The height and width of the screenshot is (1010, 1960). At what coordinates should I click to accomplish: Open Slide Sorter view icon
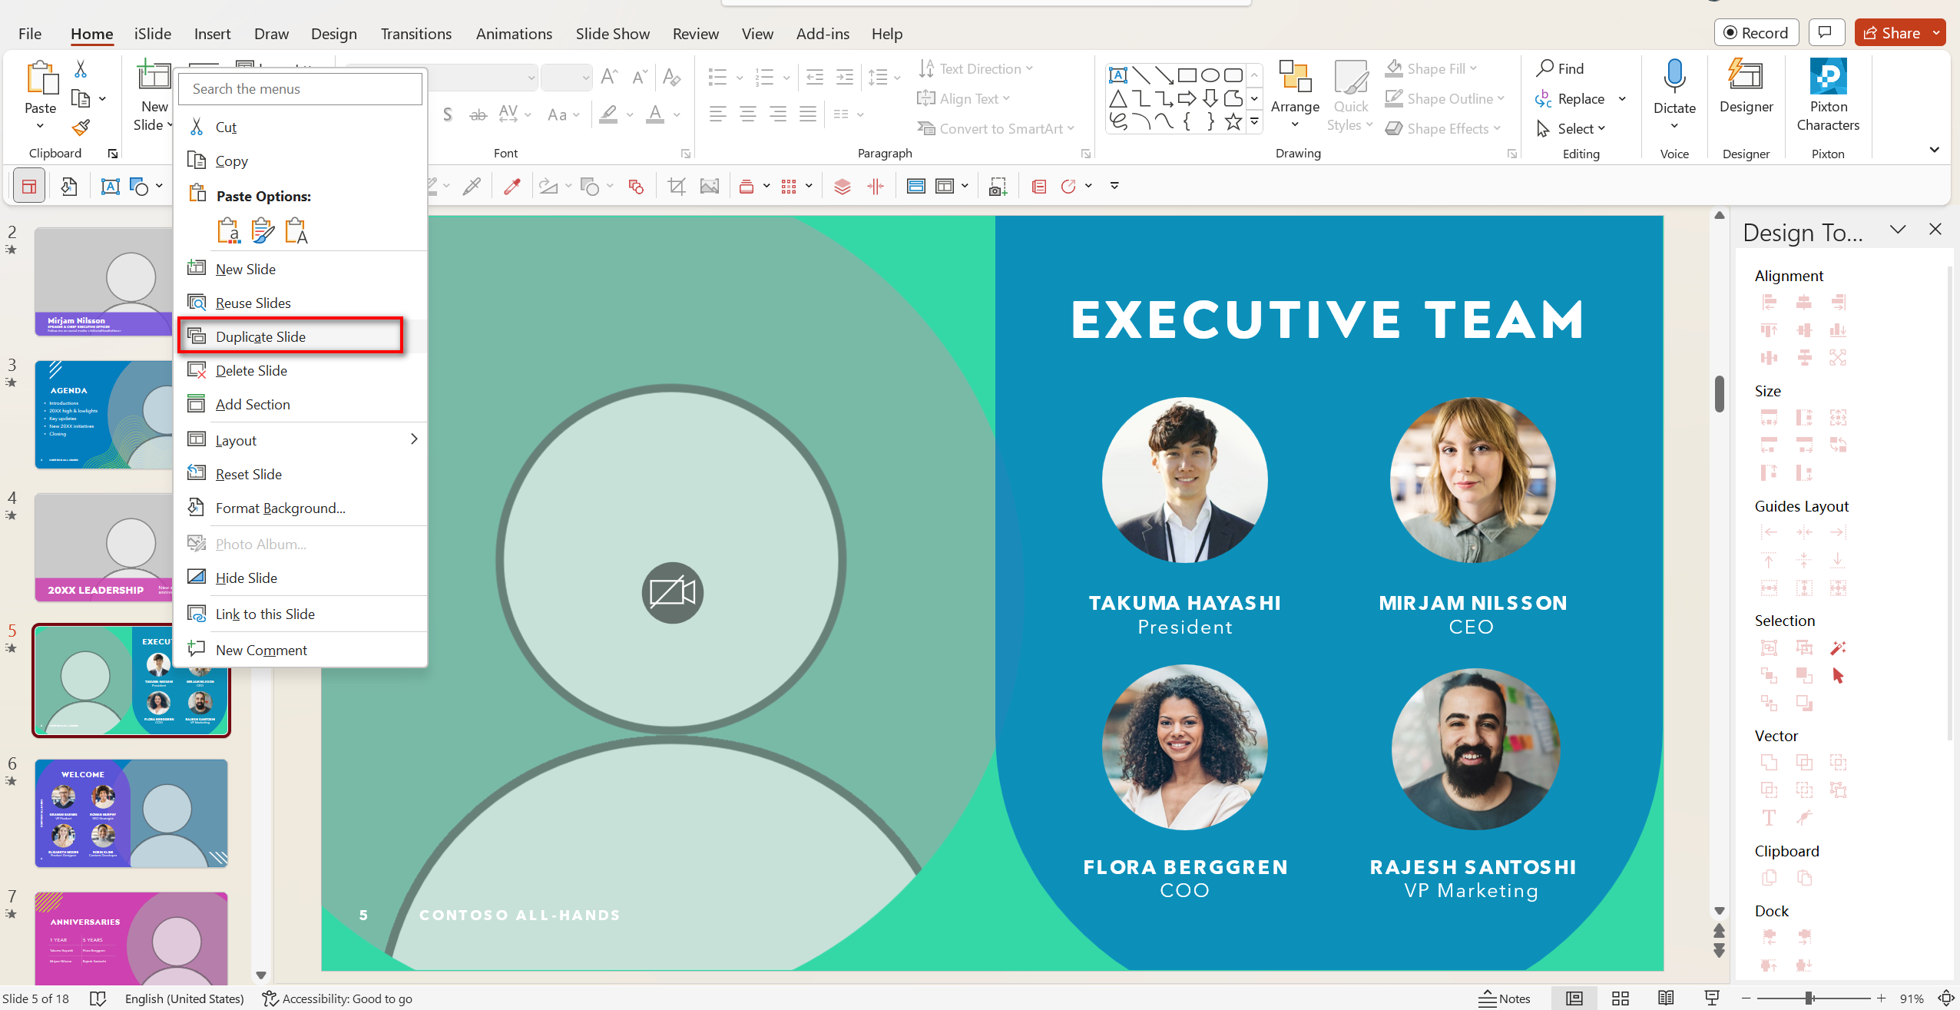(1621, 998)
